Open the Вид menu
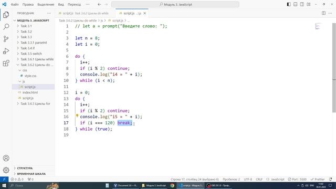336x189 pixels. [61, 4]
